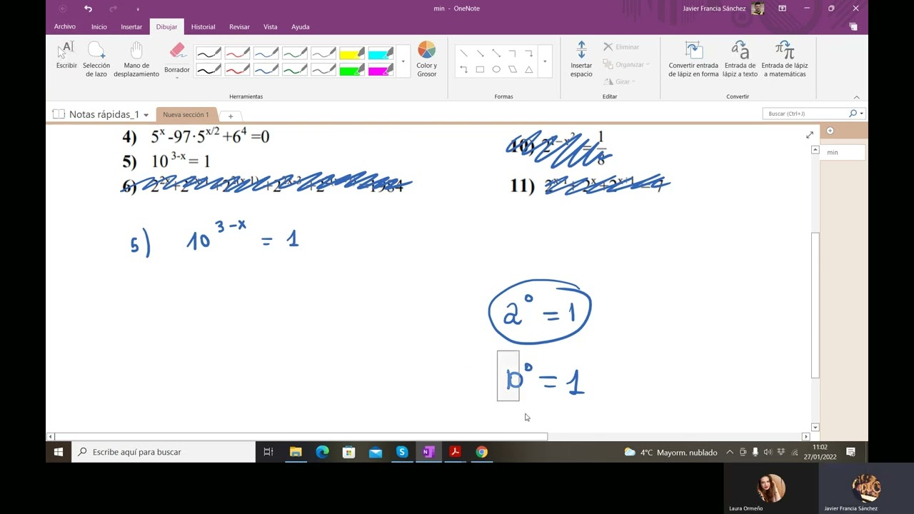Choose the plain line shape
Screen dimensions: 914x514
pyautogui.click(x=464, y=54)
